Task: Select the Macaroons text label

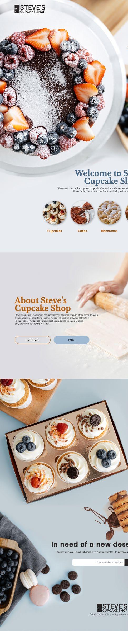Action: [109, 231]
